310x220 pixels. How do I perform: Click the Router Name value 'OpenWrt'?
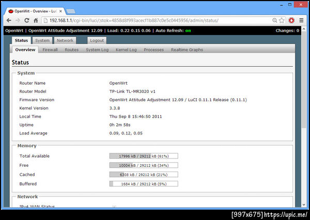[118, 83]
